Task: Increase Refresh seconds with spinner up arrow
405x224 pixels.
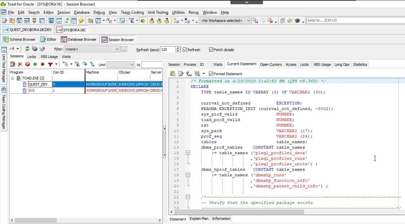Action: point(178,48)
